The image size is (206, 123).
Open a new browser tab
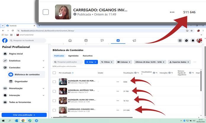(x=39, y=26)
